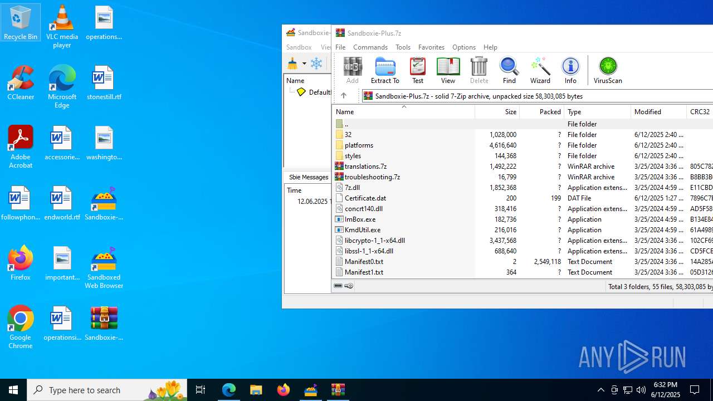The height and width of the screenshot is (401, 713).
Task: Click the Add toolbar icon in WinRAR
Action: [x=353, y=70]
